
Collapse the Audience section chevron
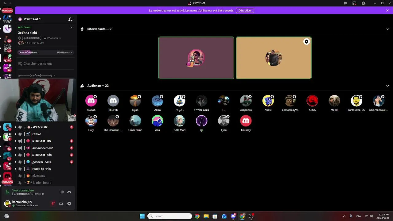pyautogui.click(x=387, y=86)
